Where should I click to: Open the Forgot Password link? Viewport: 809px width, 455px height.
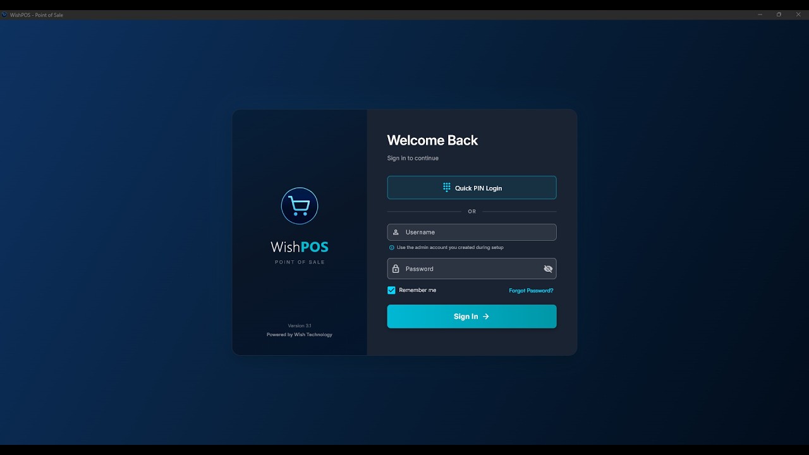tap(531, 291)
